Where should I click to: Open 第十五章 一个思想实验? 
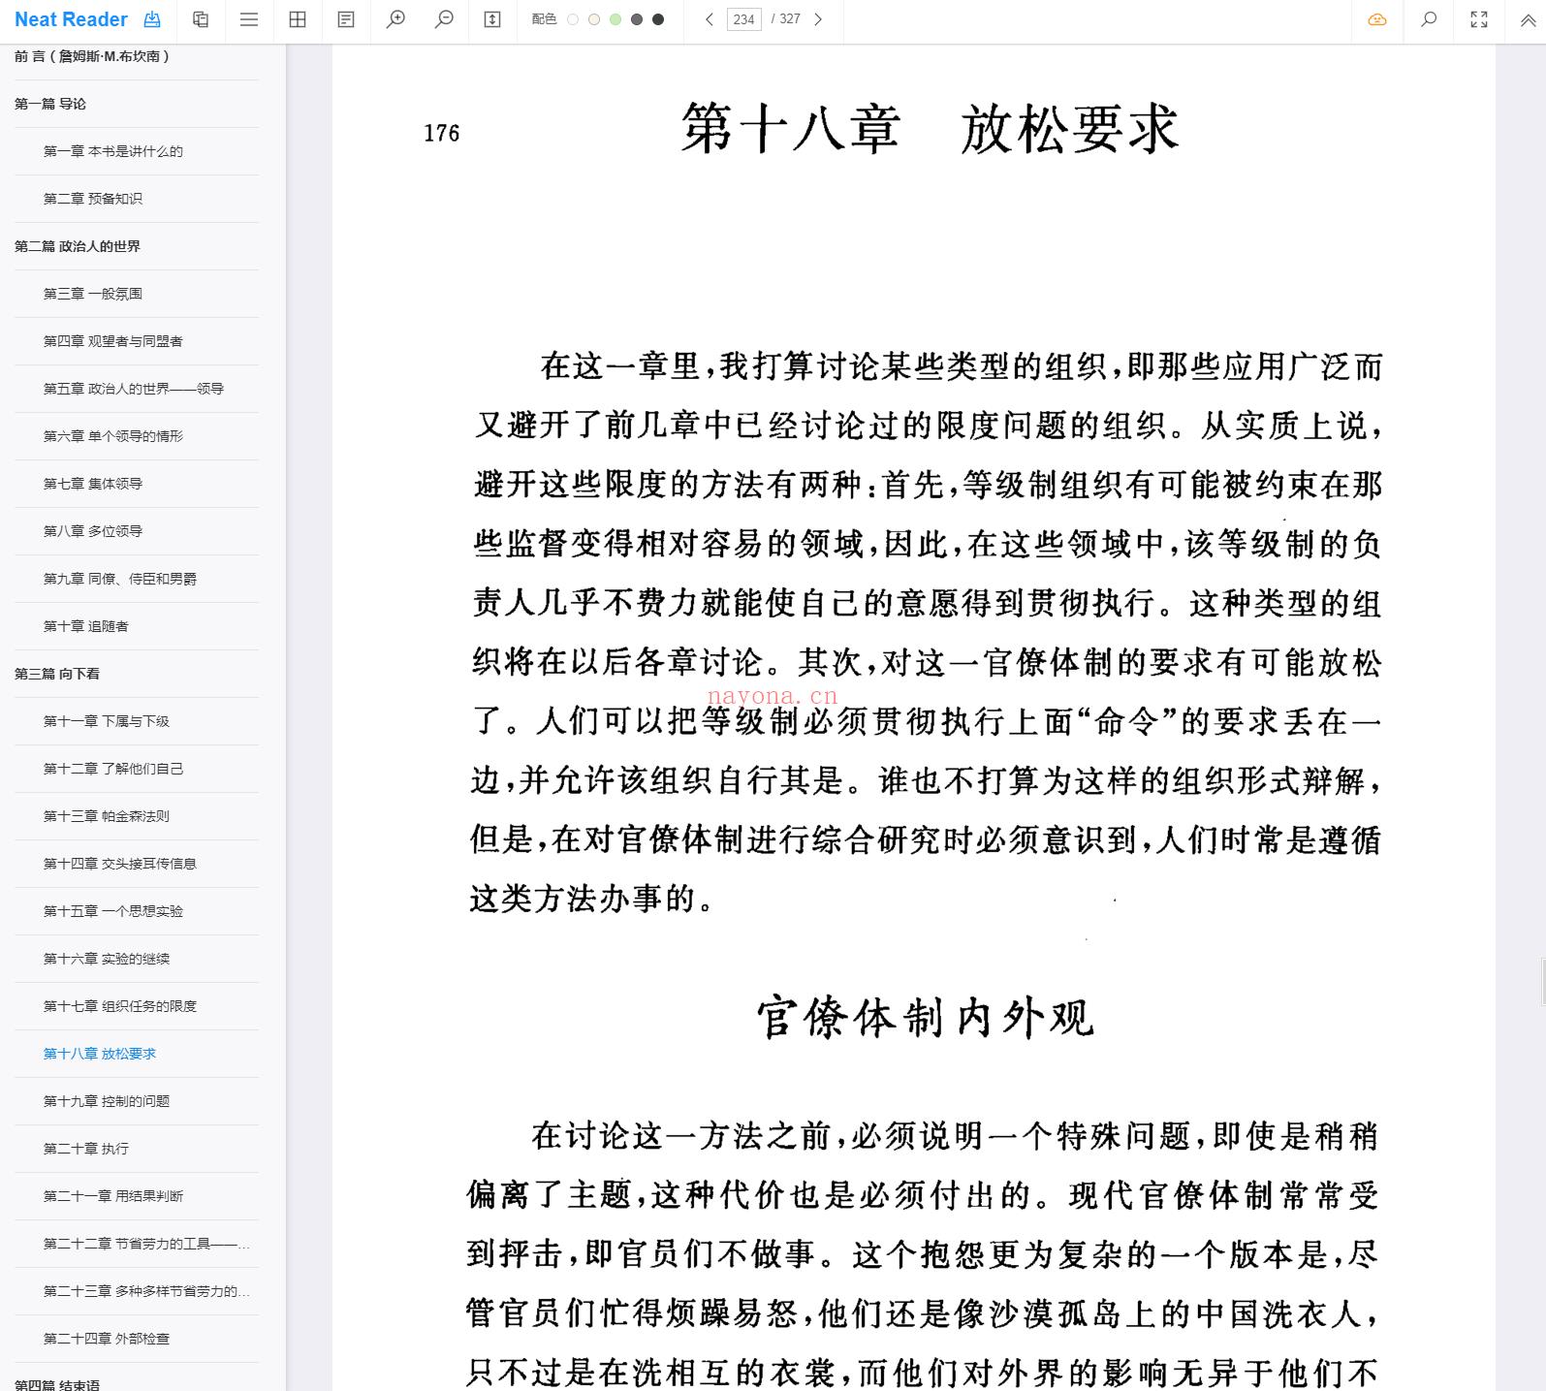pos(113,911)
